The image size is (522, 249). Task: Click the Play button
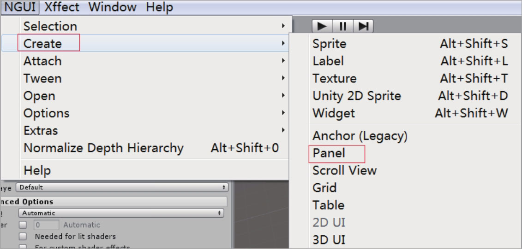point(322,26)
